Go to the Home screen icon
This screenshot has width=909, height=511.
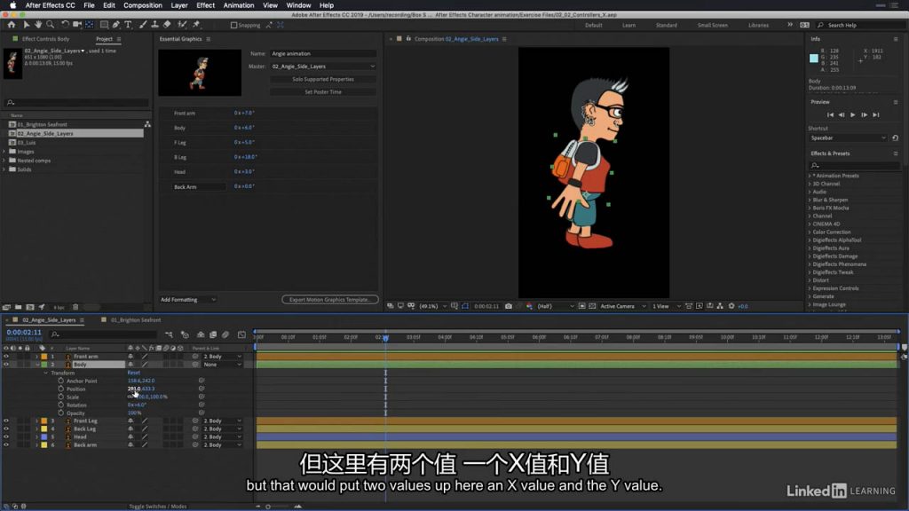[12, 25]
